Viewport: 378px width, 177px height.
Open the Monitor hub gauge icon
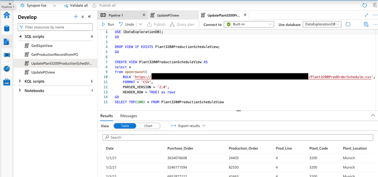coord(7,69)
